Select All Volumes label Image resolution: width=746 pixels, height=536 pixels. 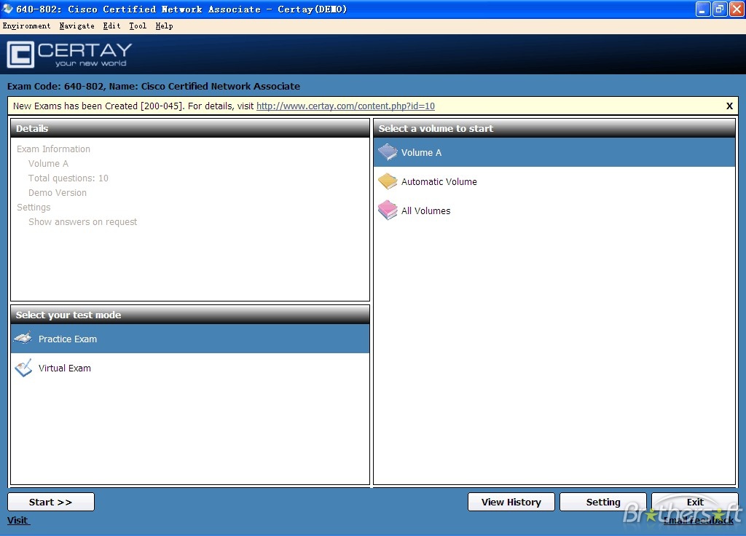pyautogui.click(x=425, y=210)
